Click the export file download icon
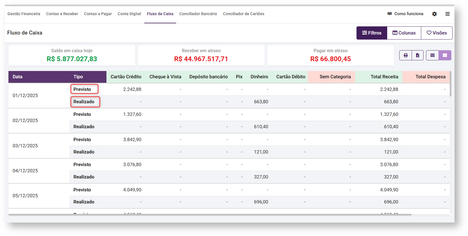Viewport: 468px width, 236px height. point(418,55)
